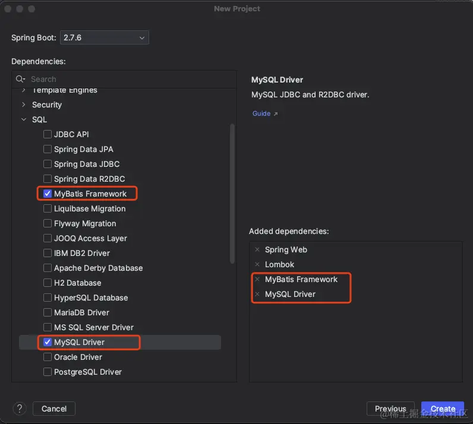This screenshot has height=424, width=473.
Task: Uncheck the MyBatis Framework checkbox
Action: (x=48, y=194)
